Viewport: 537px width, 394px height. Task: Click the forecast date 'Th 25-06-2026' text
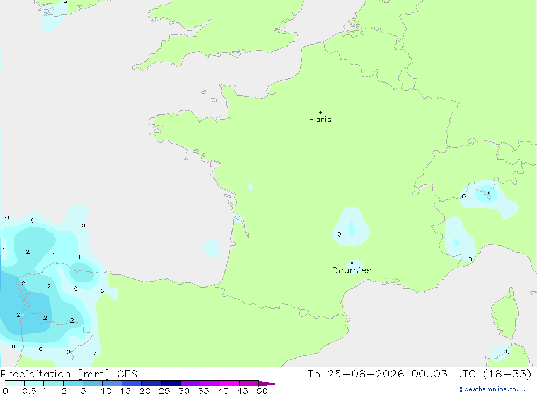(355, 374)
